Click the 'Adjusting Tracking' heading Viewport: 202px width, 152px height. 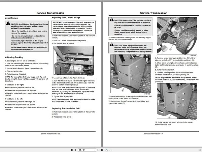click(14, 57)
